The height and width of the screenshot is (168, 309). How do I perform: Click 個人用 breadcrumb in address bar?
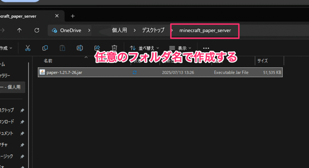click(119, 30)
